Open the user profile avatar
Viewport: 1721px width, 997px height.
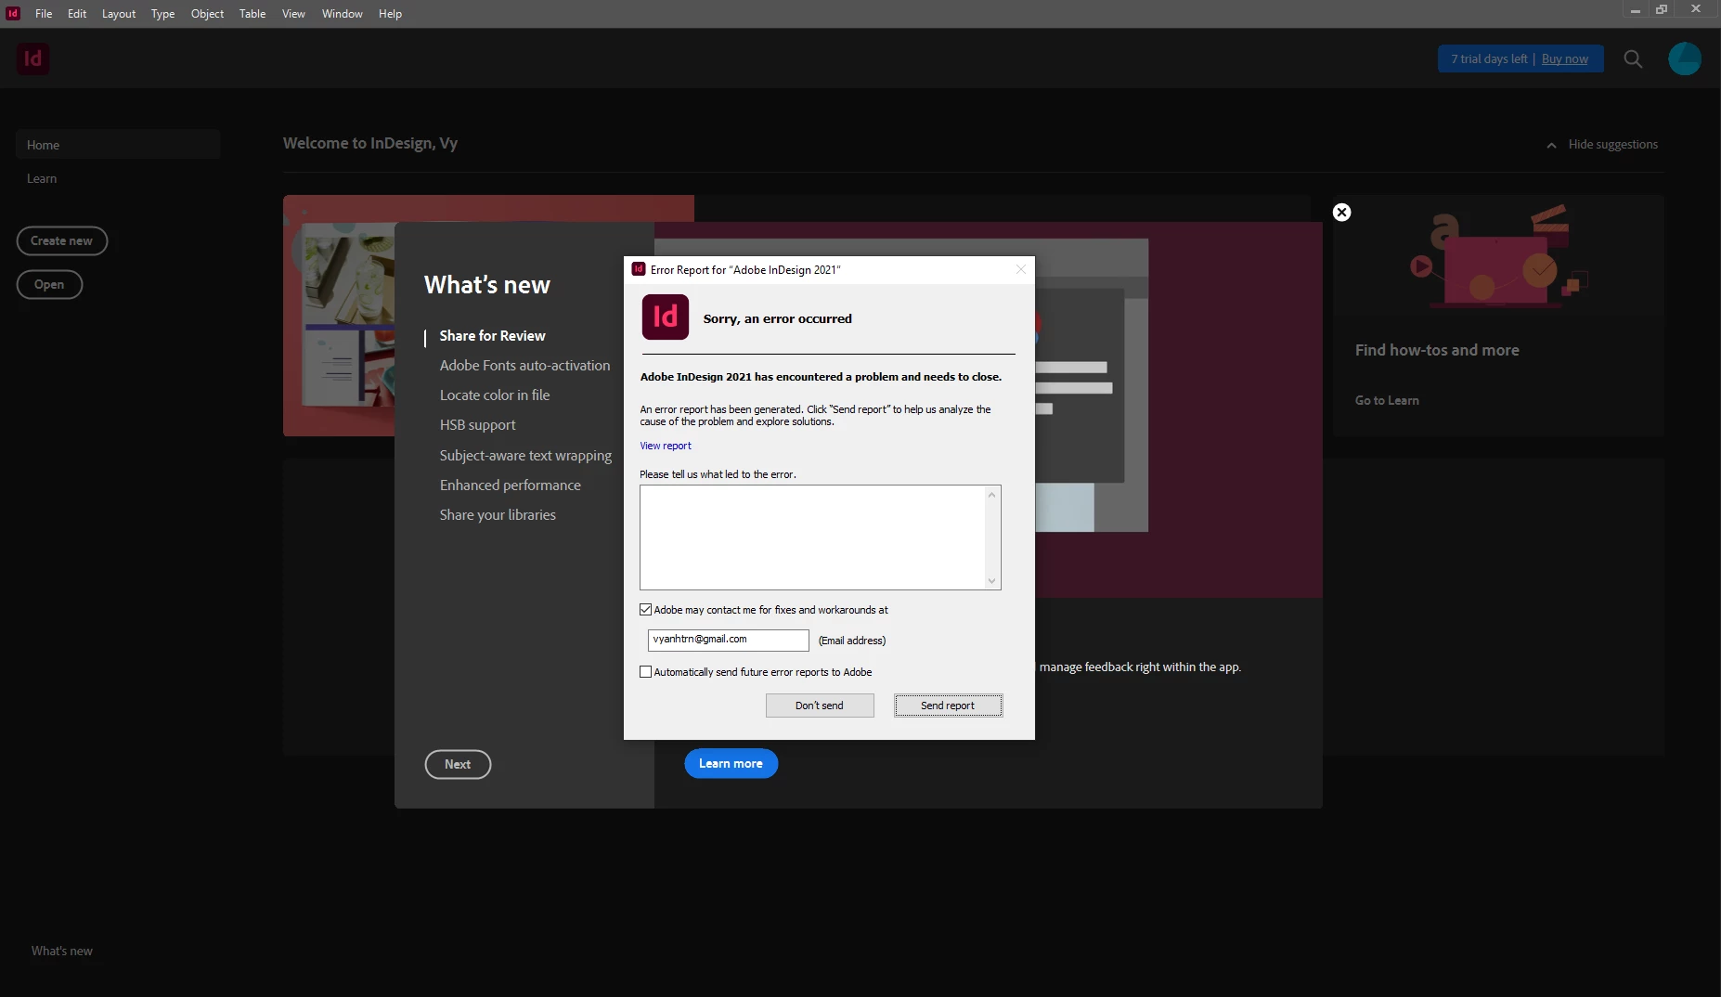[1684, 58]
